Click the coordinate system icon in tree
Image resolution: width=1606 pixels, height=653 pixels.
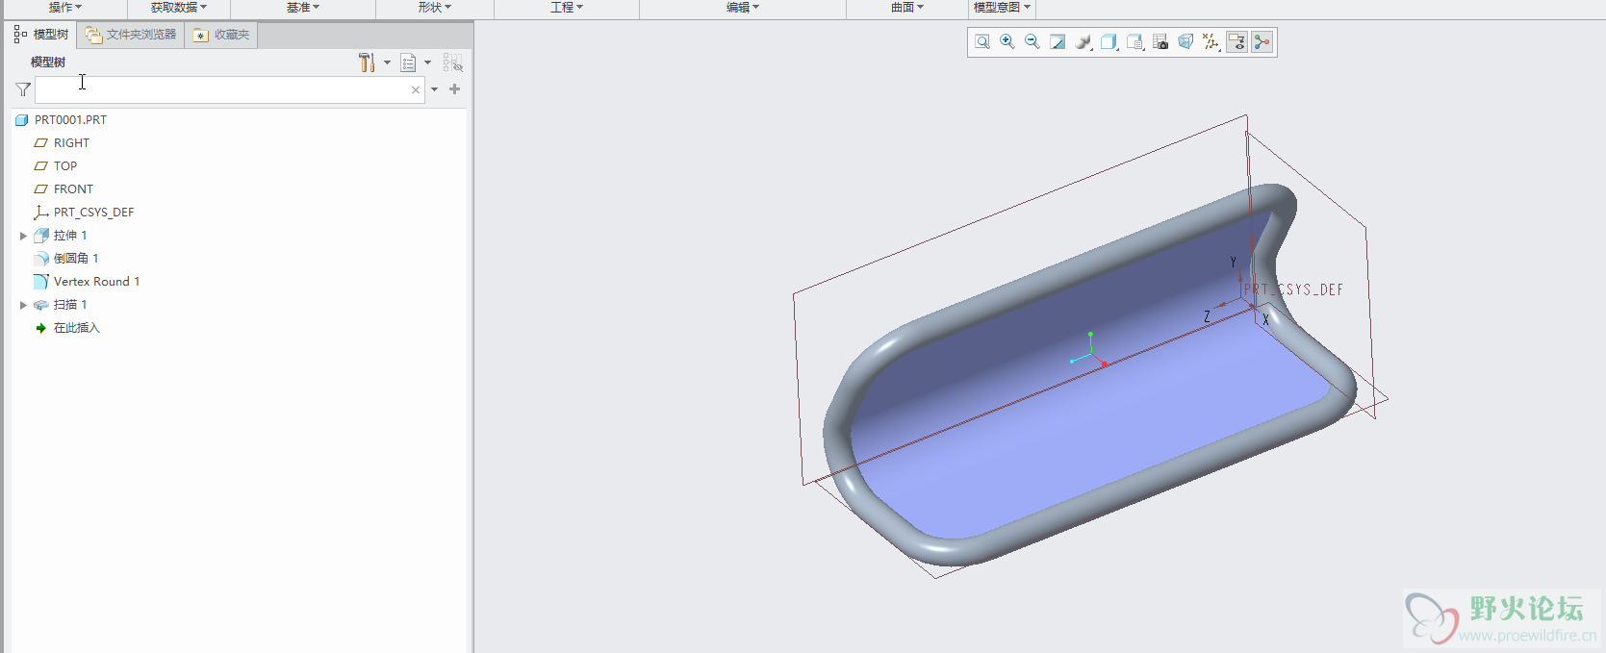pos(41,213)
